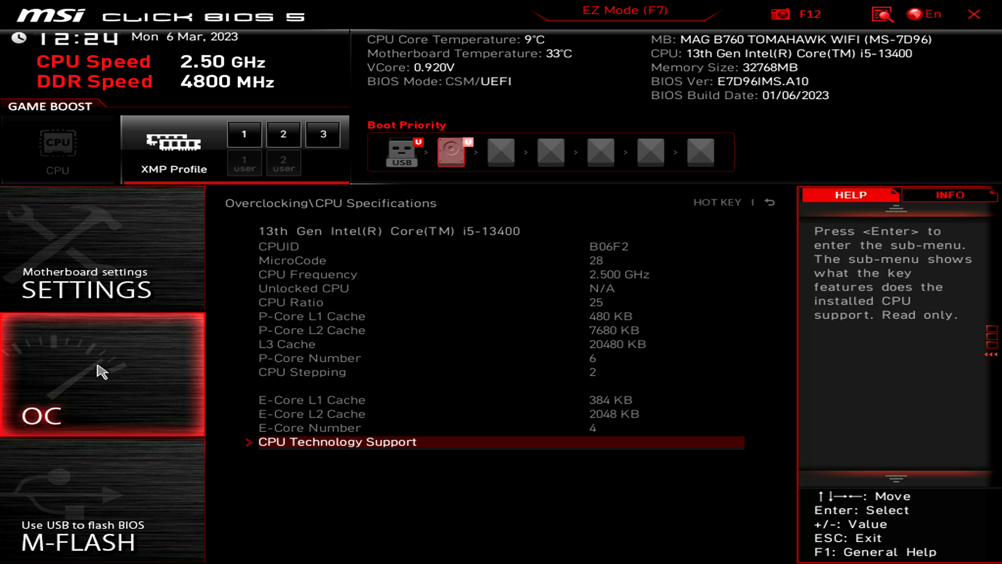Click XMP Profile button 3

323,134
